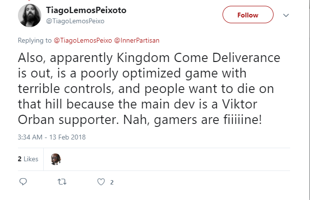The image size is (310, 200).
Task: Click the 'Replying to' label text
Action: [x=34, y=40]
